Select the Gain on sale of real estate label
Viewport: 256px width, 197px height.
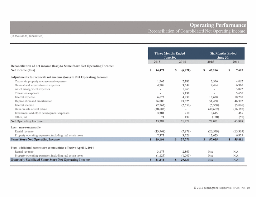coord(31,109)
